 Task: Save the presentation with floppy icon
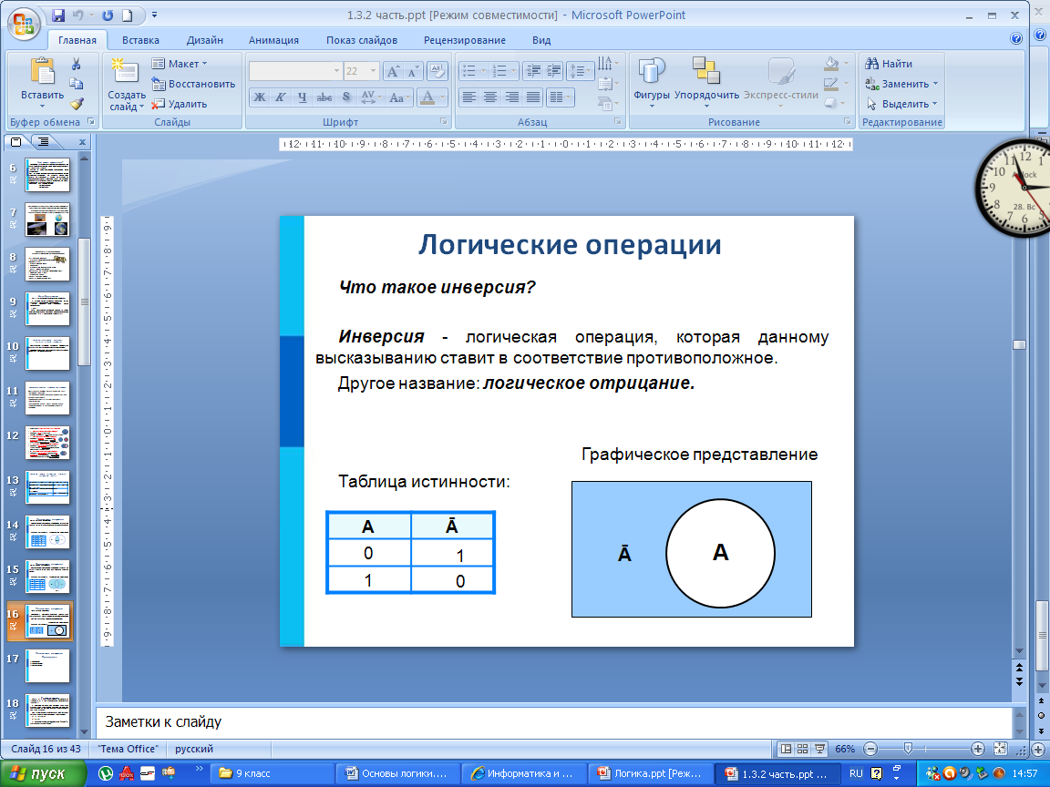[x=58, y=15]
